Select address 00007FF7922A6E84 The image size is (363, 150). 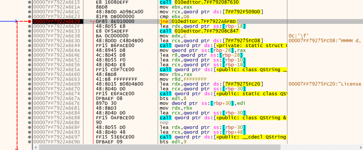point(57,113)
